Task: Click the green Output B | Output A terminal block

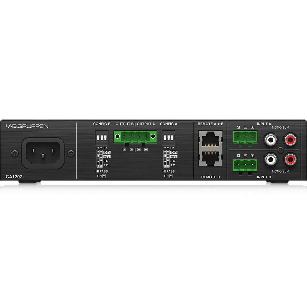Action: [135, 137]
